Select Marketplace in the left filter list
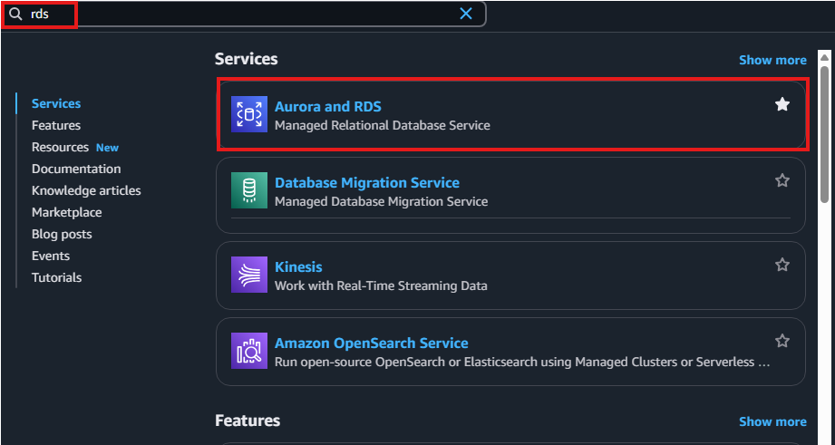The width and height of the screenshot is (835, 445). 66,212
